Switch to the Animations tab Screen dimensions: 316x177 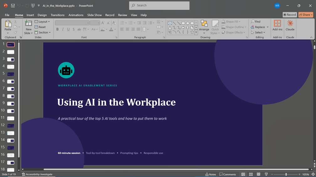point(76,15)
